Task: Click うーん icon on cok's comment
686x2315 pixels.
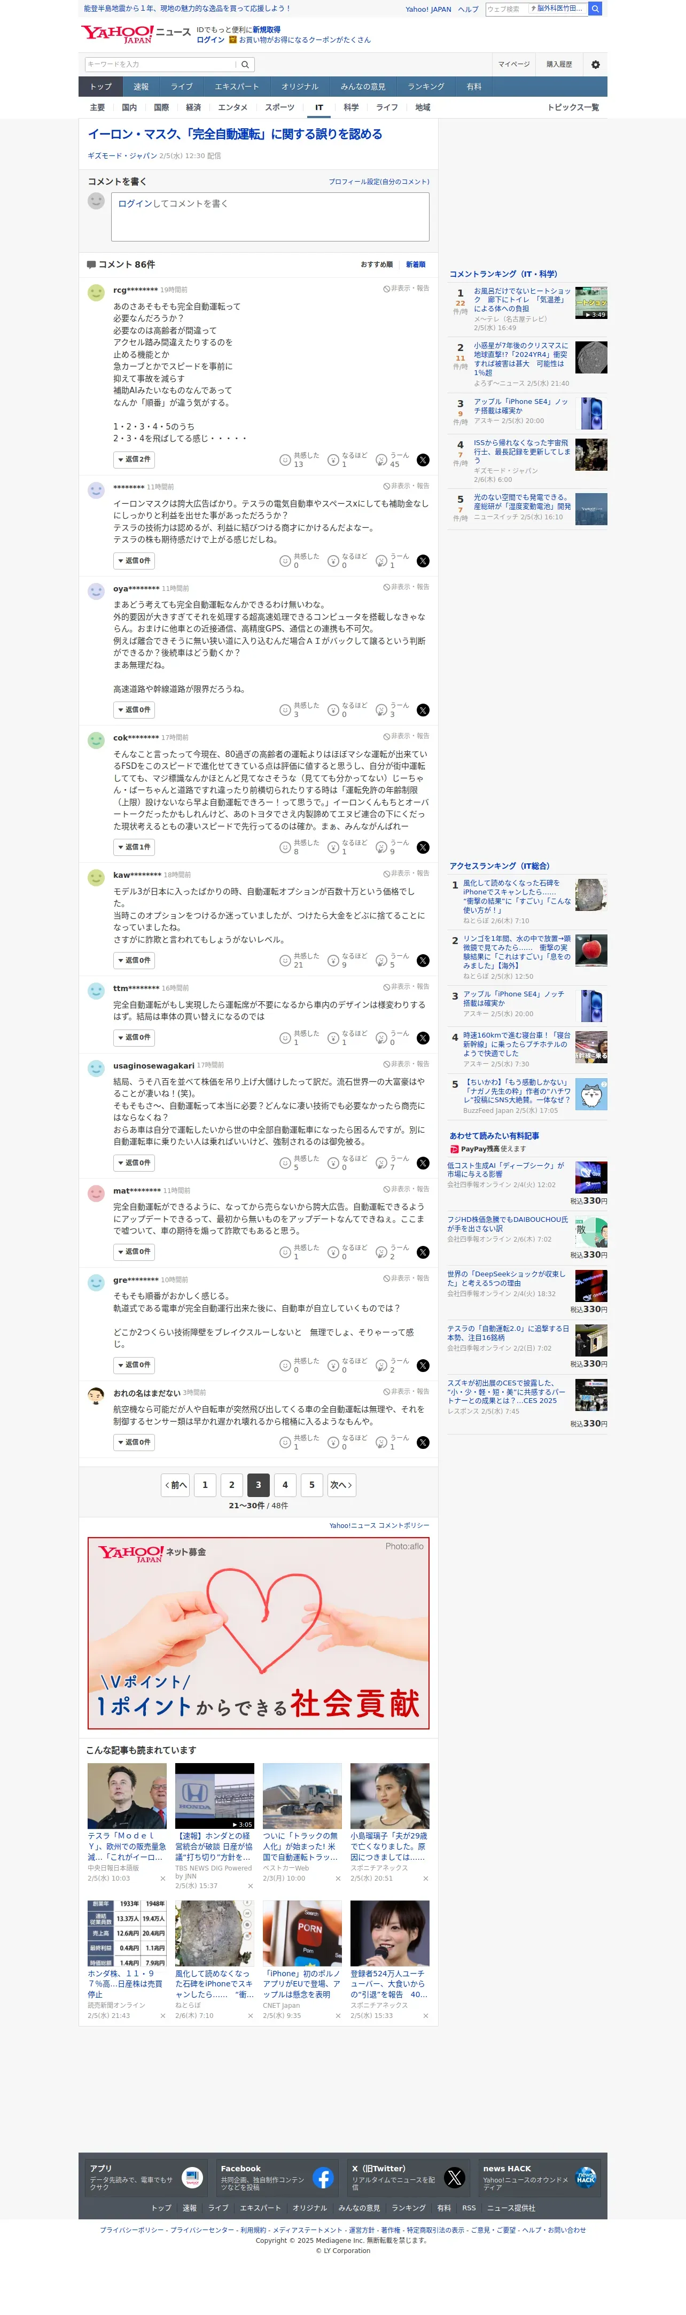Action: 381,847
